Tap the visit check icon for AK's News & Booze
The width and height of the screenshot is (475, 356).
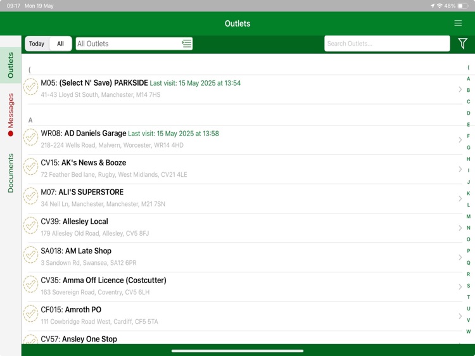[x=31, y=167]
